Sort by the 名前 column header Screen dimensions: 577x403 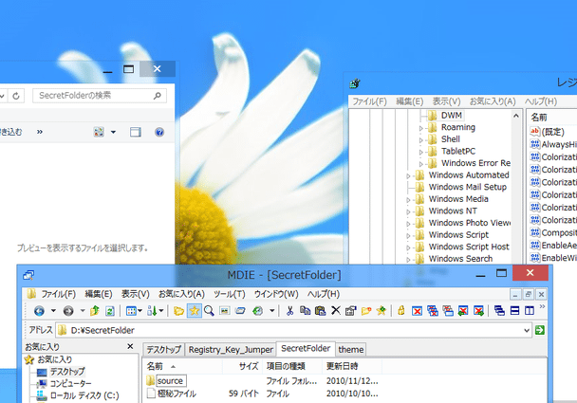pos(182,366)
